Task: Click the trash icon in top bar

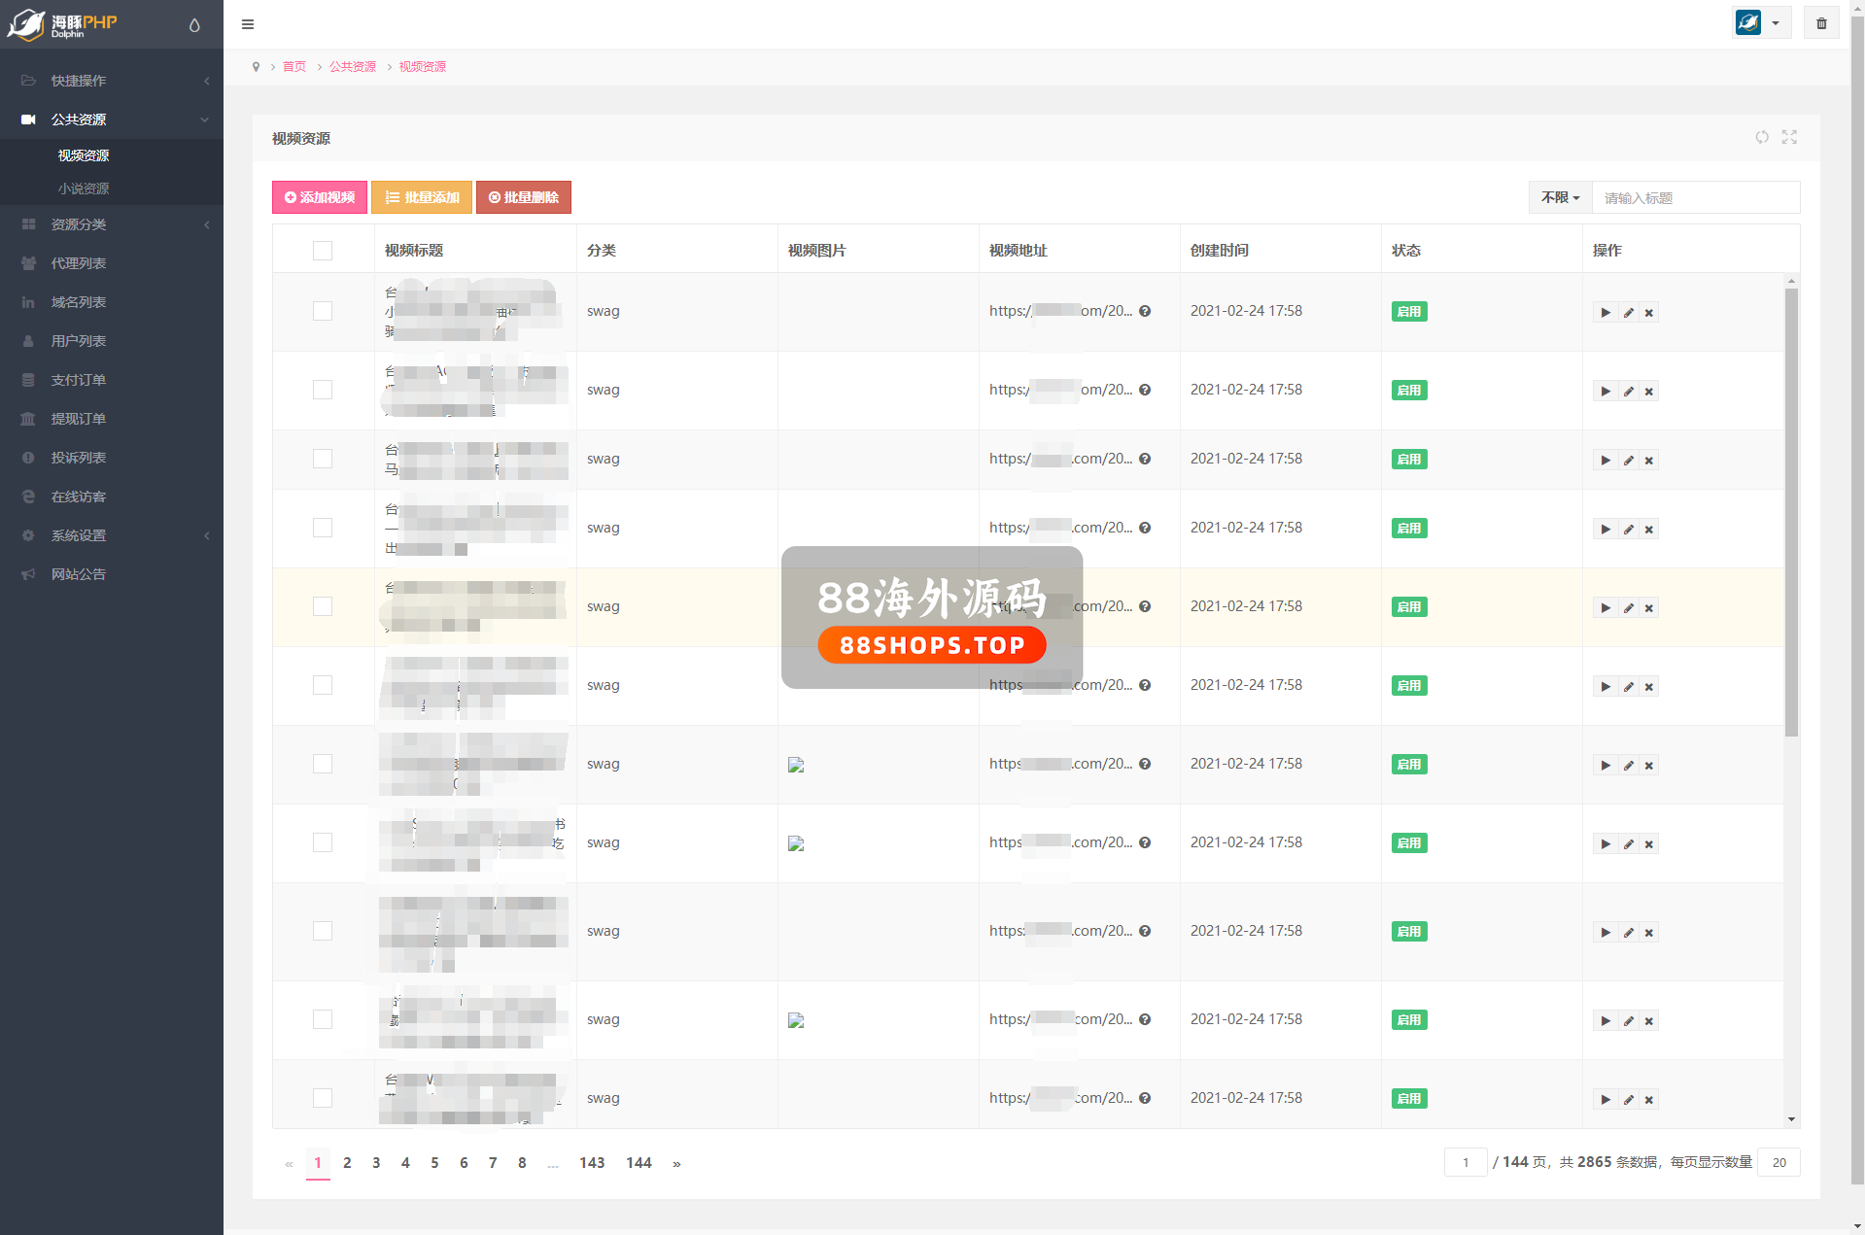Action: coord(1821,23)
